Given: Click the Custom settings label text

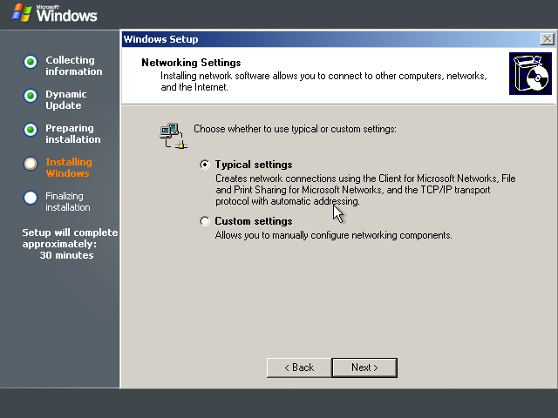Looking at the screenshot, I should [x=254, y=221].
